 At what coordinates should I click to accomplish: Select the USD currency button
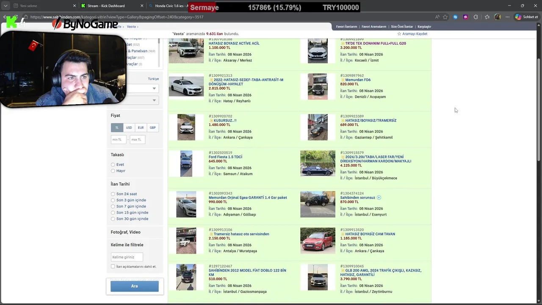(129, 128)
